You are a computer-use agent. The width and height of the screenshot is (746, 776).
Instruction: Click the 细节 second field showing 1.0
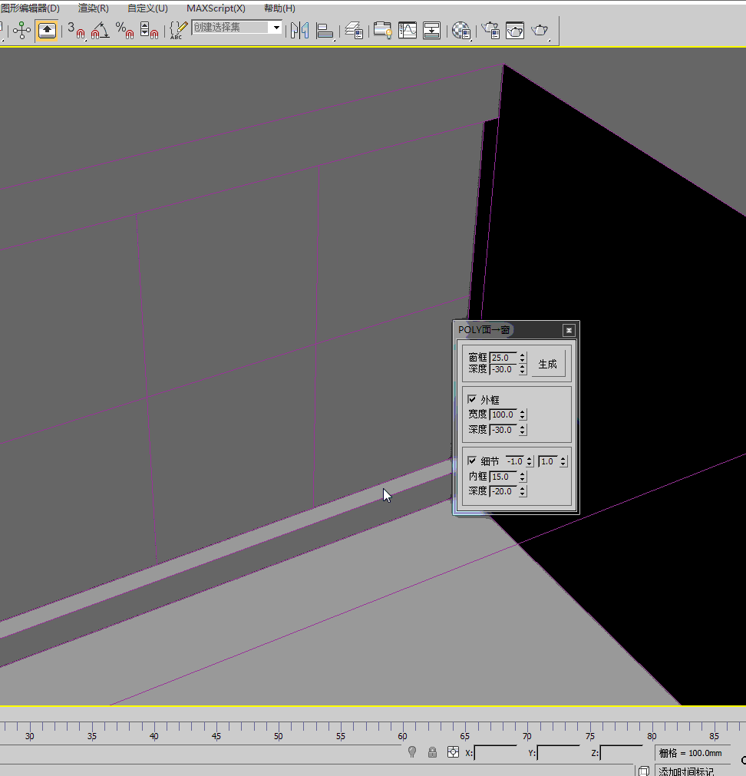[x=548, y=461]
